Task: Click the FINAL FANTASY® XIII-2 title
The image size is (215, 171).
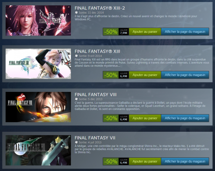Action: pos(100,8)
